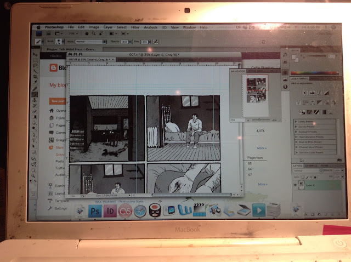Click the color spectrum ramp in Color panel
Viewport: 351px width, 262px height.
tap(314, 73)
